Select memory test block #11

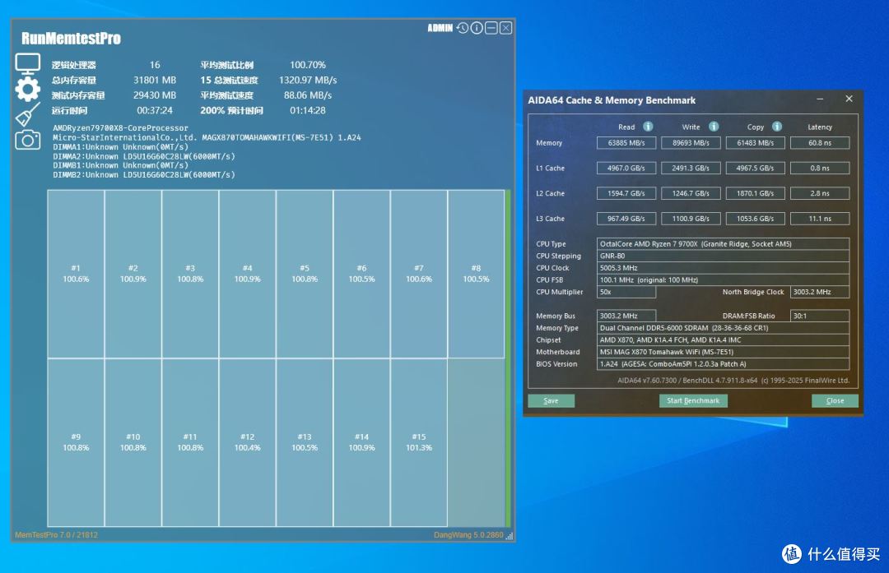coord(190,442)
